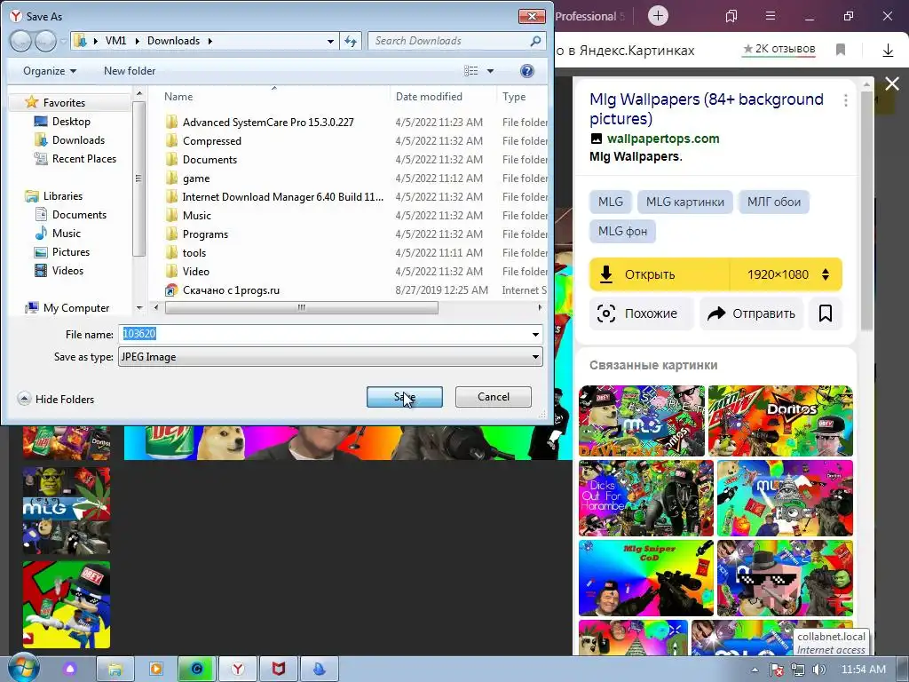909x682 pixels.
Task: Open the Doritos related thumbnail
Action: pos(780,420)
